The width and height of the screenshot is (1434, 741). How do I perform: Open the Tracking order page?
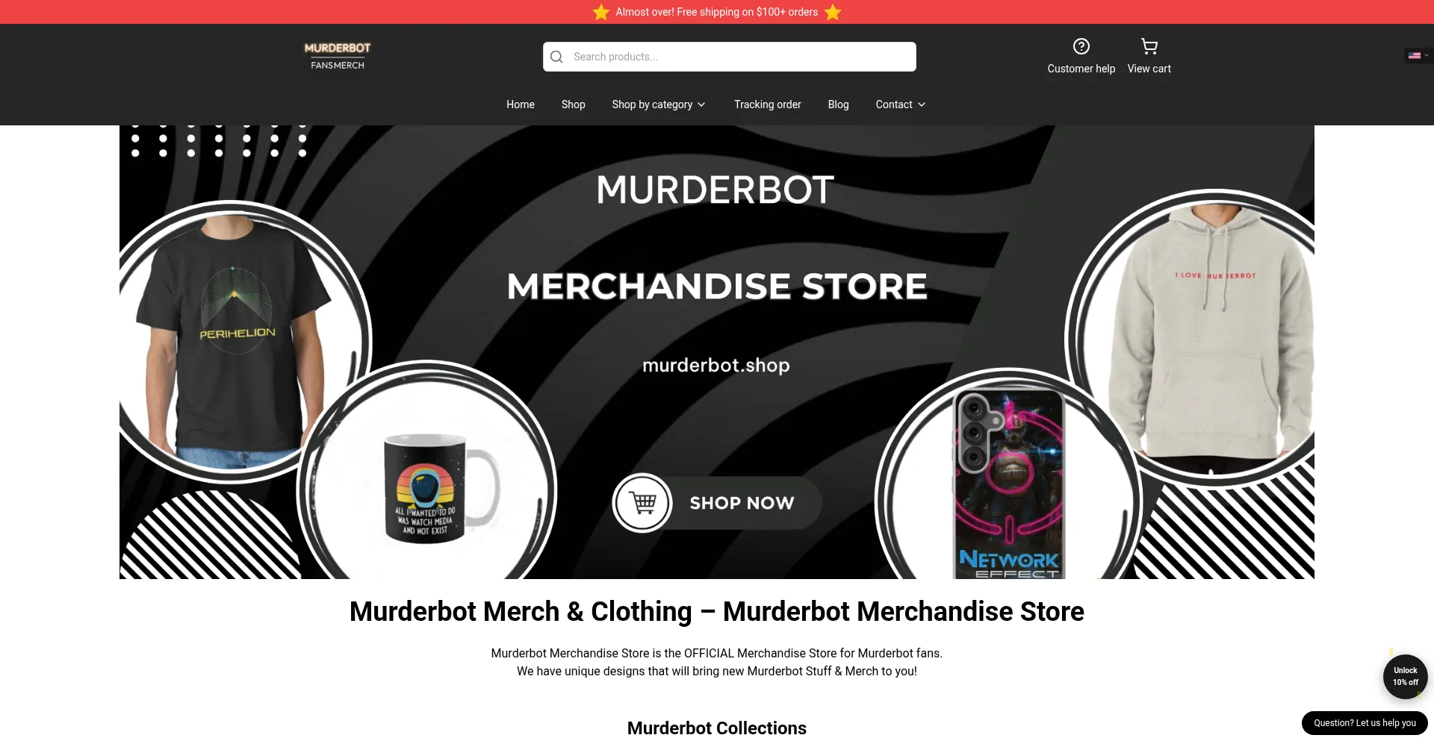point(768,104)
